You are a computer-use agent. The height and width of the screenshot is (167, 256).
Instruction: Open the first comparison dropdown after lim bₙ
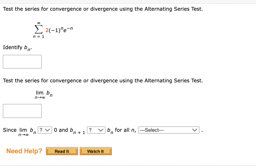click(44, 130)
